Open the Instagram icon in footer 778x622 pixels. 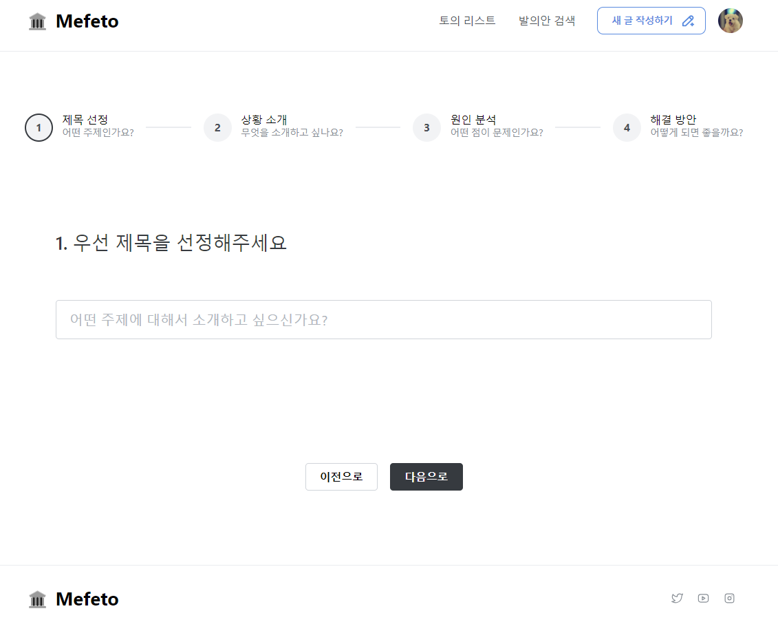coord(729,598)
